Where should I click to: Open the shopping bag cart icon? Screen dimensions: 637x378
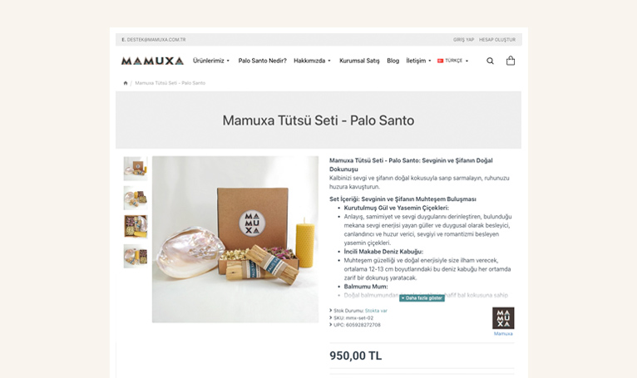click(x=511, y=61)
